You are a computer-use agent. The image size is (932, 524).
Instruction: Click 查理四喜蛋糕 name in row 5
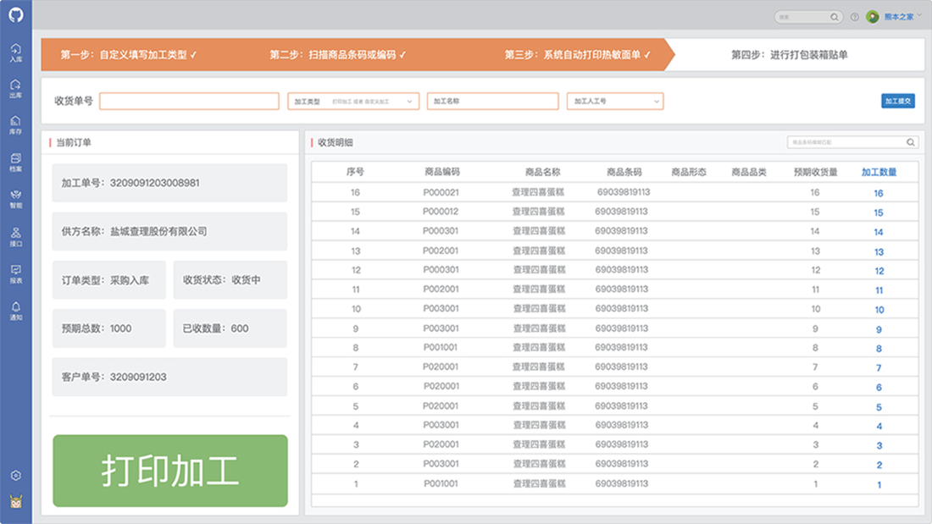tap(539, 405)
